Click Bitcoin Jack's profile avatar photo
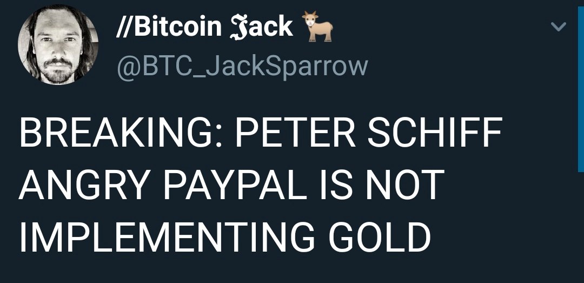 click(58, 45)
